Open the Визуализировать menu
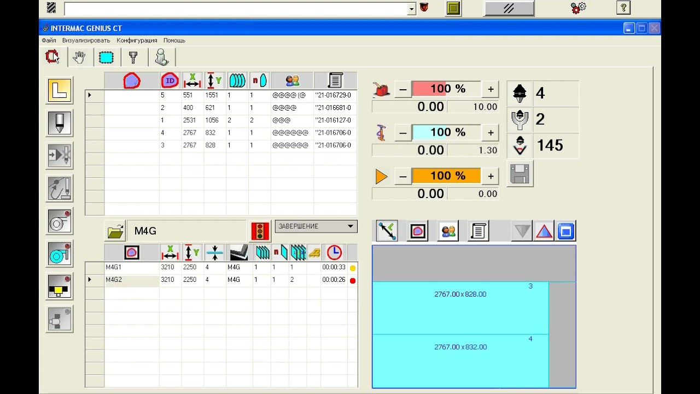This screenshot has width=700, height=394. click(x=86, y=40)
